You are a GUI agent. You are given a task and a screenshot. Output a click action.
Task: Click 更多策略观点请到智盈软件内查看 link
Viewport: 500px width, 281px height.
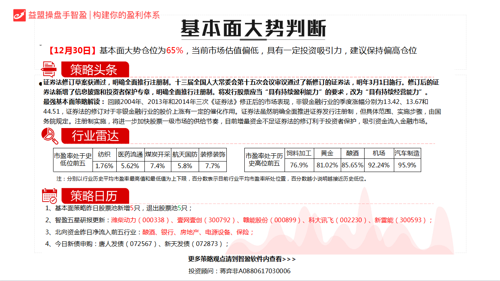click(242, 259)
